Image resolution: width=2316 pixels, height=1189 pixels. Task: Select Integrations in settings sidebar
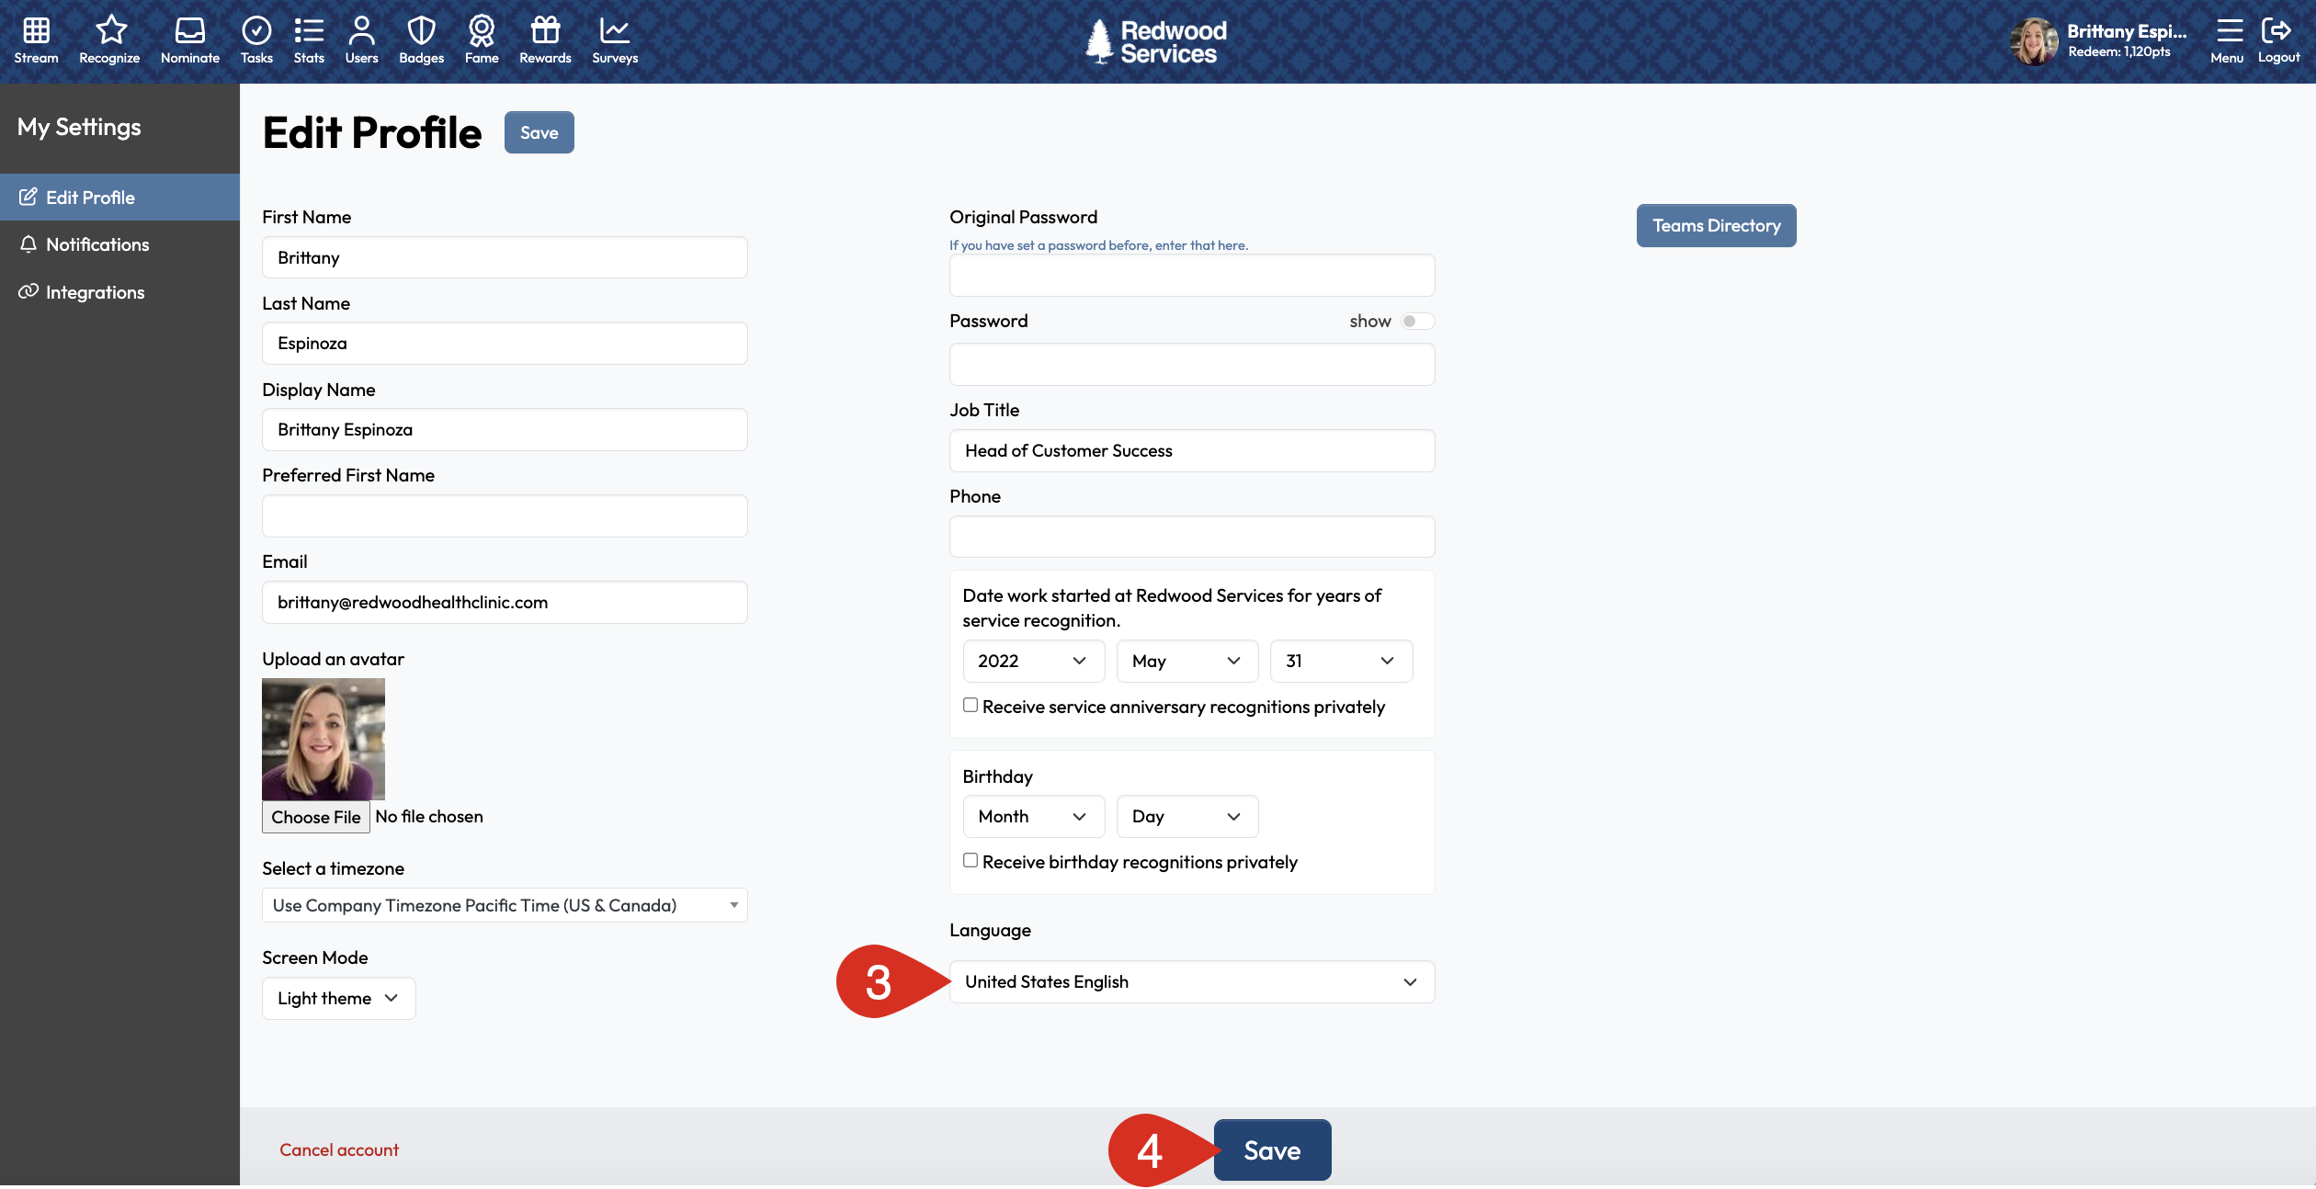(x=95, y=292)
